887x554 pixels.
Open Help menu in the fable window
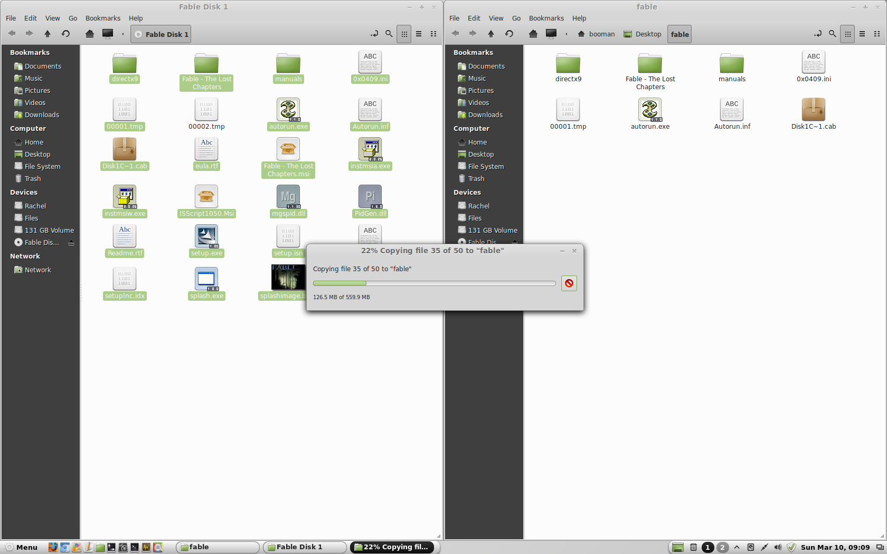pyautogui.click(x=579, y=18)
